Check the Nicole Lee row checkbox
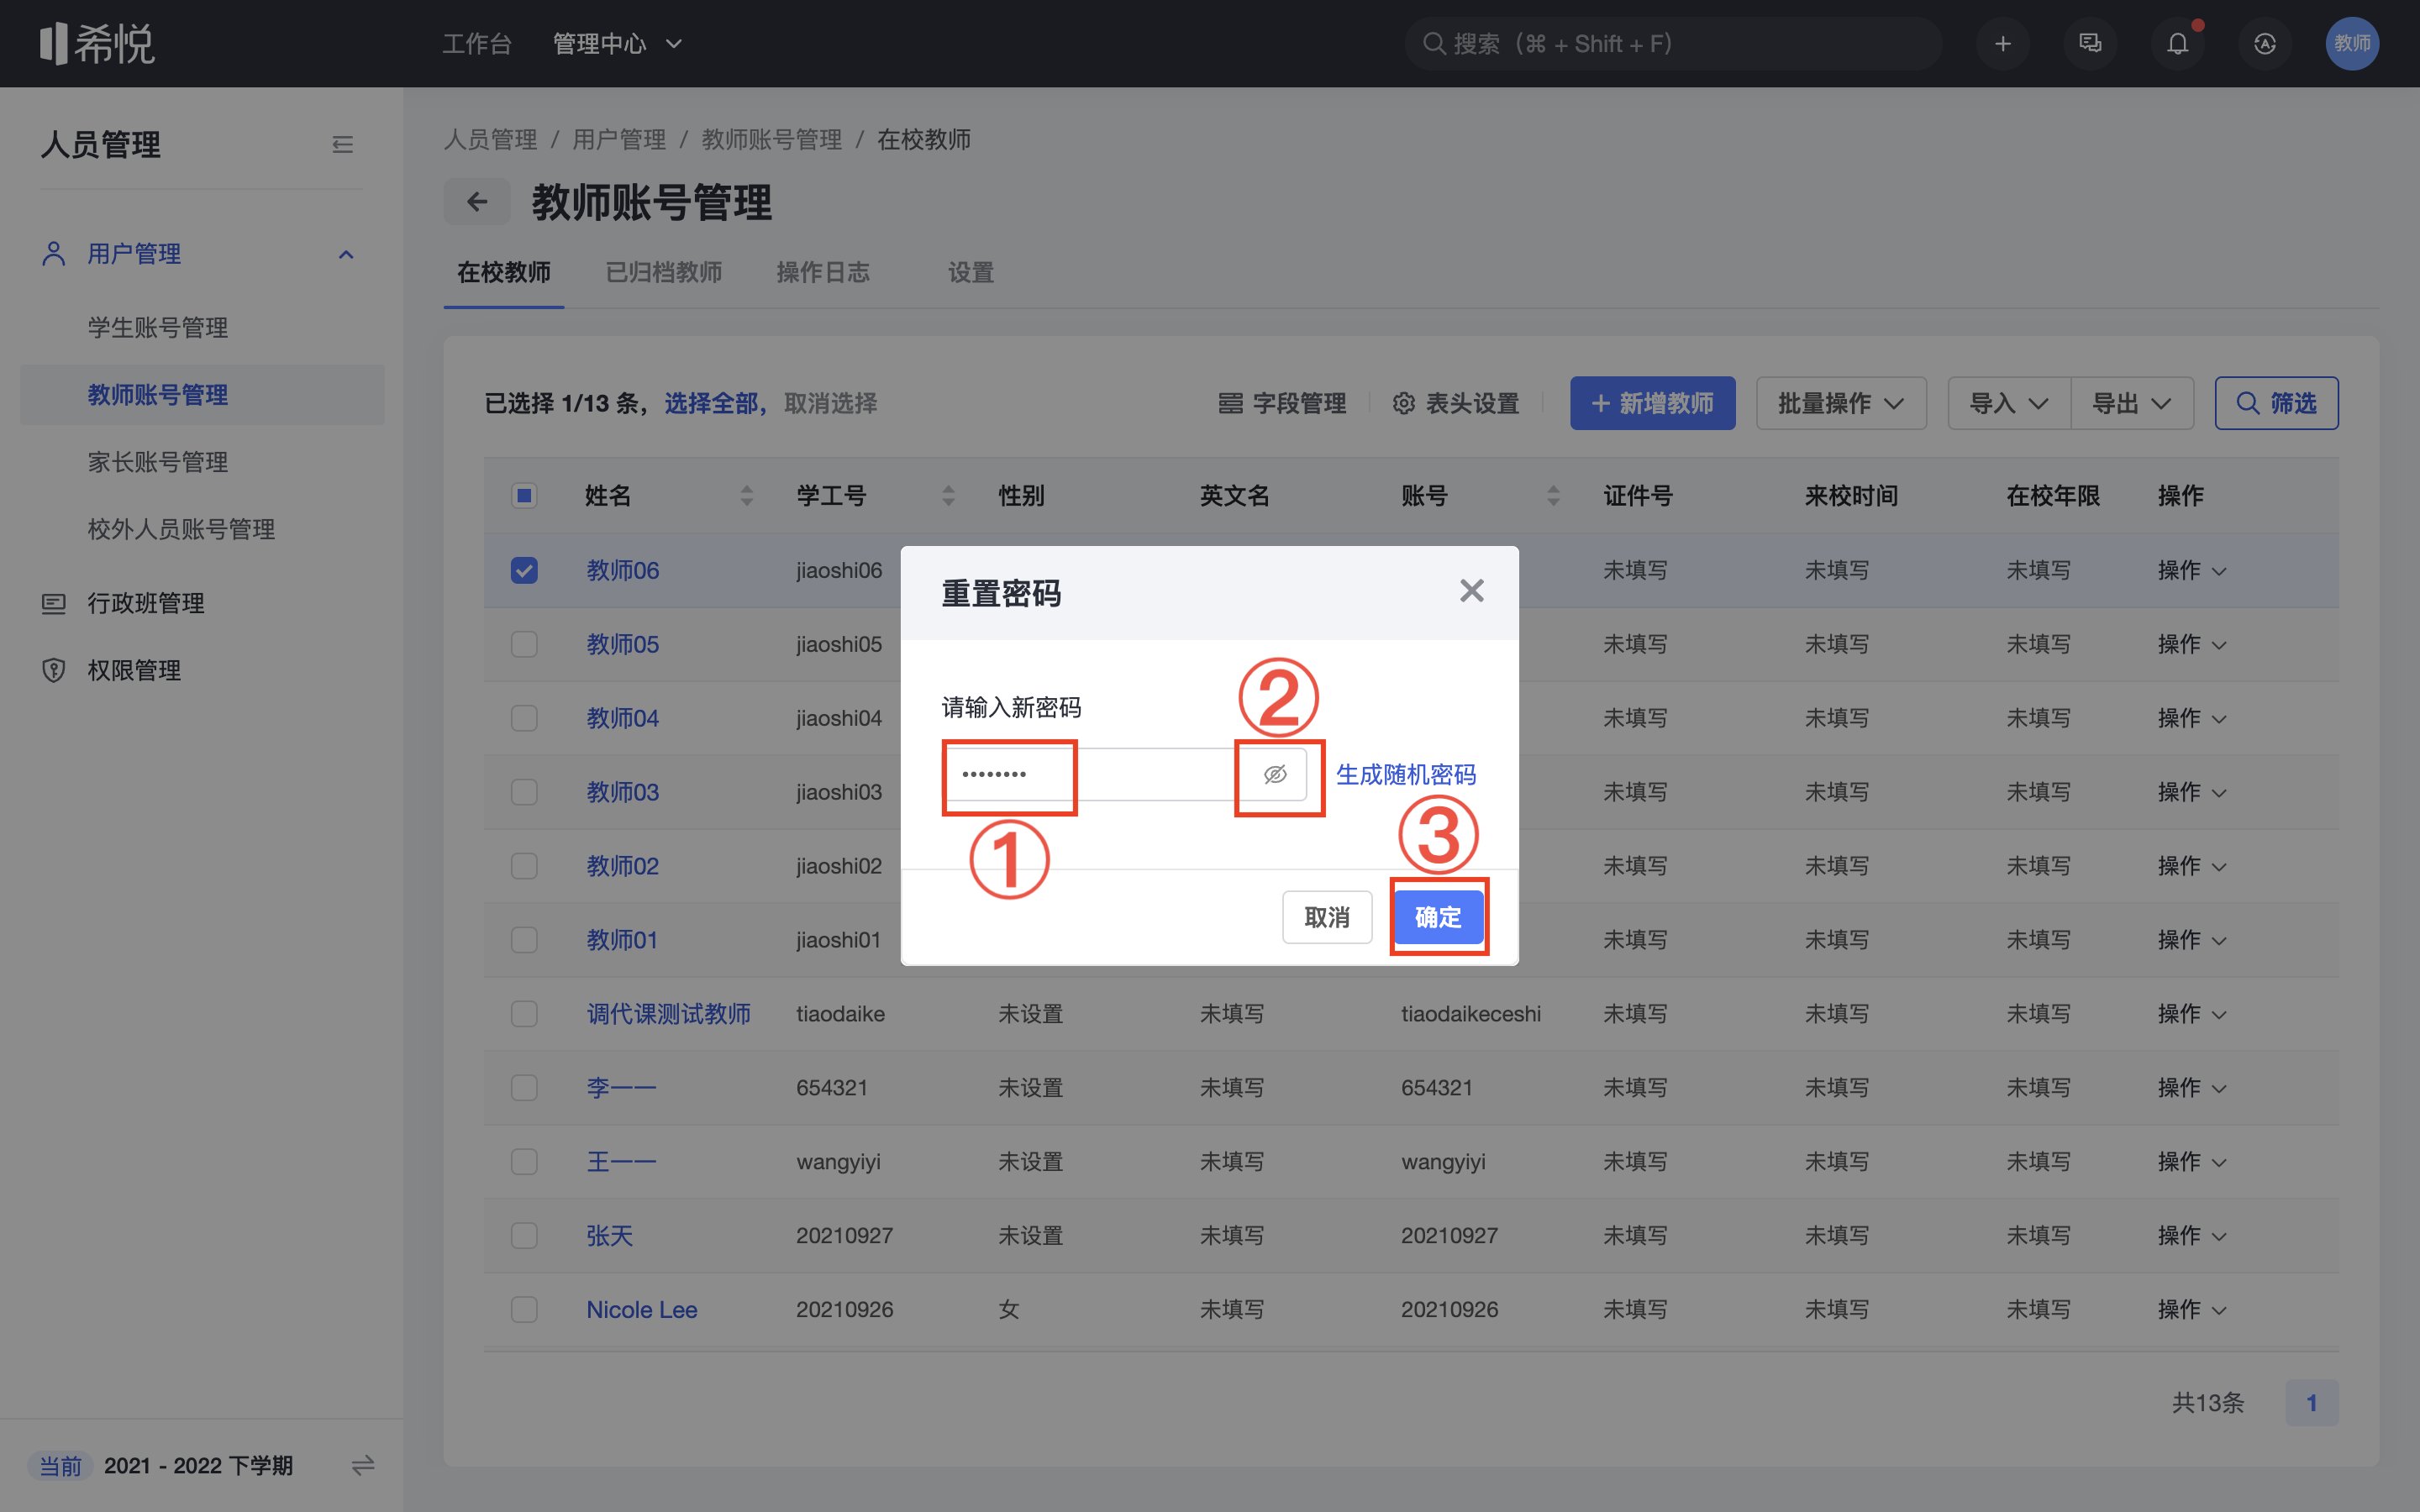The width and height of the screenshot is (2420, 1512). click(x=524, y=1310)
